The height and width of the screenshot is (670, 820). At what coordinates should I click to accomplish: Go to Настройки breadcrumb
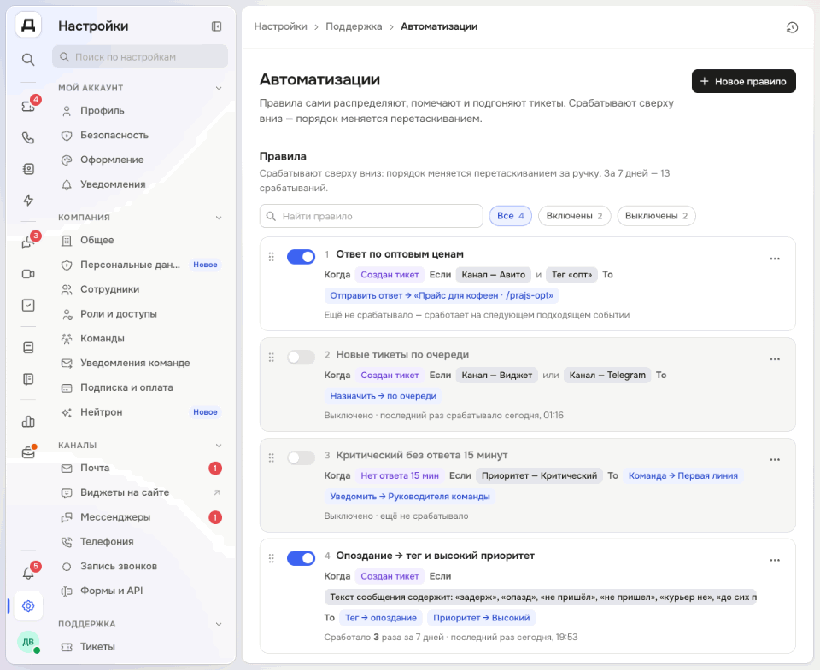click(280, 26)
